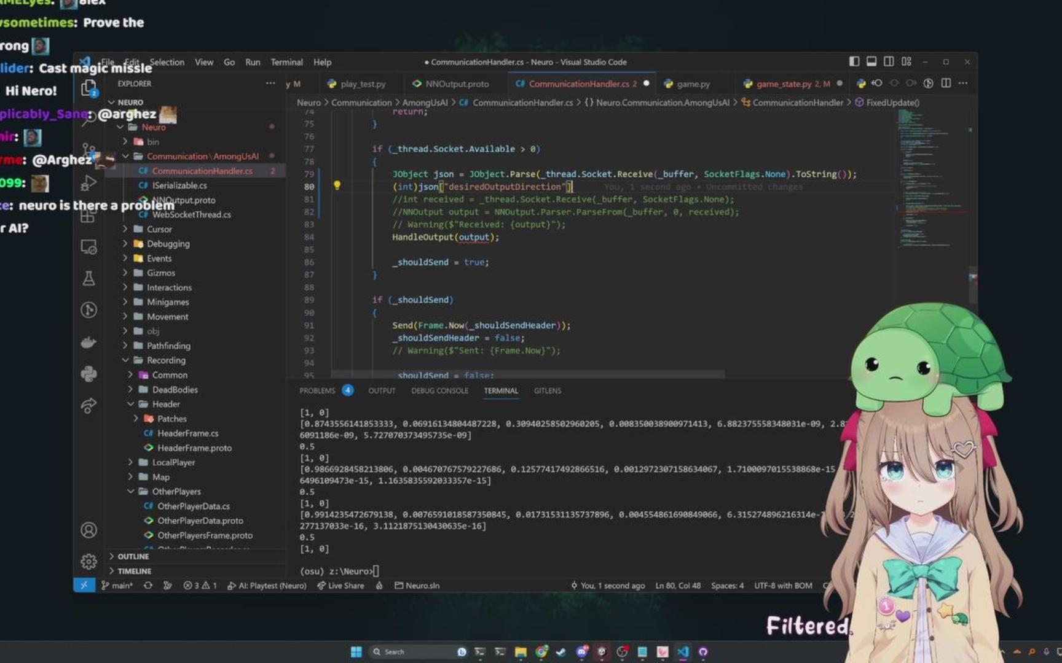This screenshot has height=663, width=1062.
Task: Click AI: Playtest (Neuro) launch config
Action: (267, 585)
